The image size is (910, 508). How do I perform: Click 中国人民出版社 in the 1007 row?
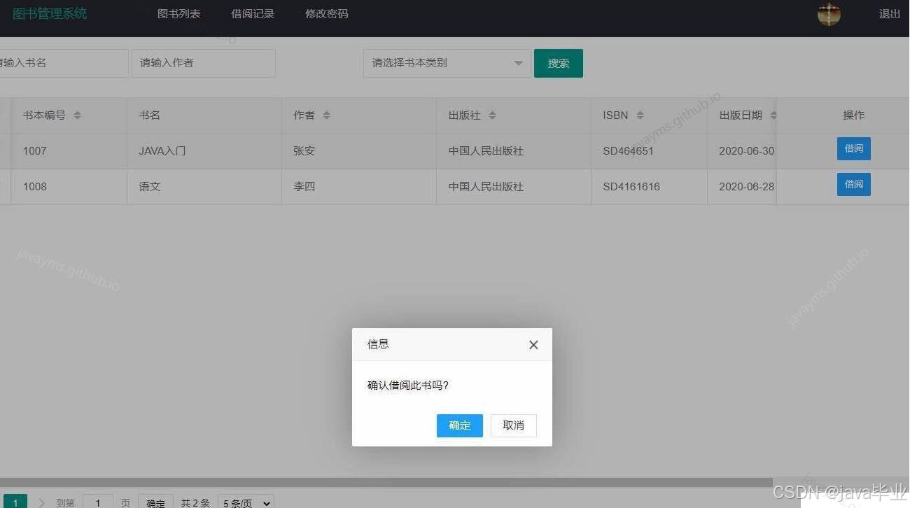pyautogui.click(x=514, y=150)
